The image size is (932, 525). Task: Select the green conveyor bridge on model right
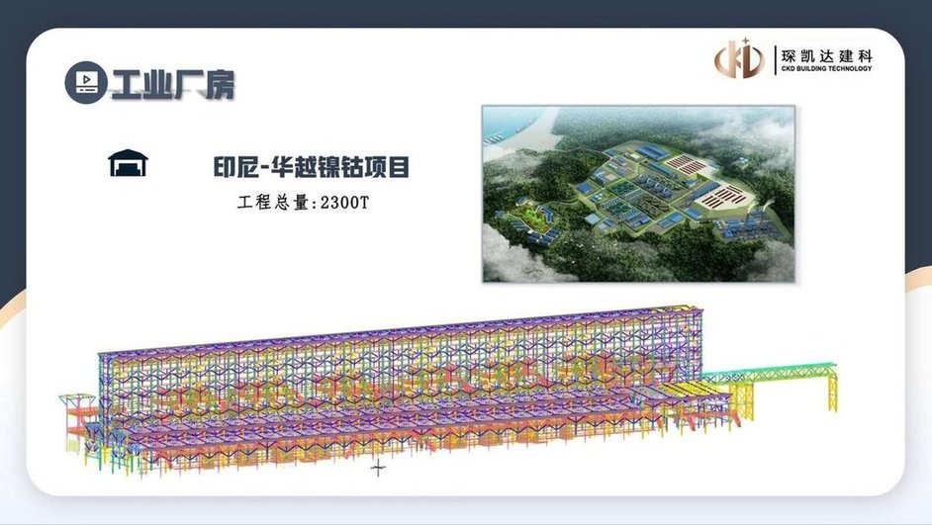point(772,374)
